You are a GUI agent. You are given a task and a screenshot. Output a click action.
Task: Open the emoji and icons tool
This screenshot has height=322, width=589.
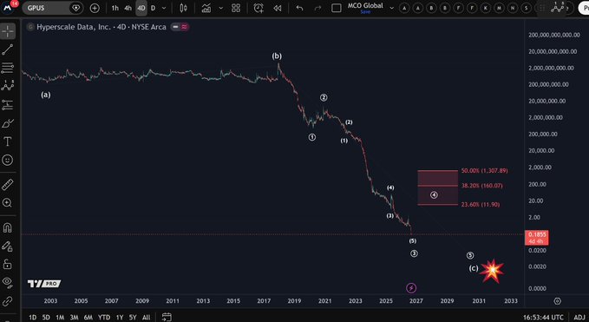point(8,160)
